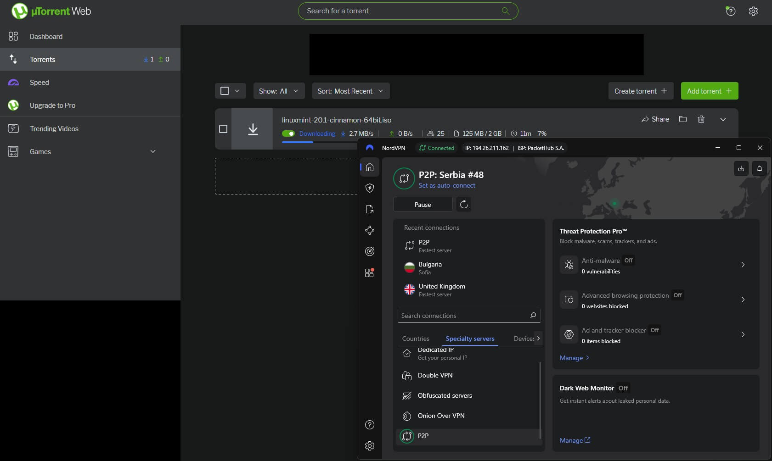772x461 pixels.
Task: Open the Sort Most Recent dropdown
Action: pyautogui.click(x=350, y=91)
